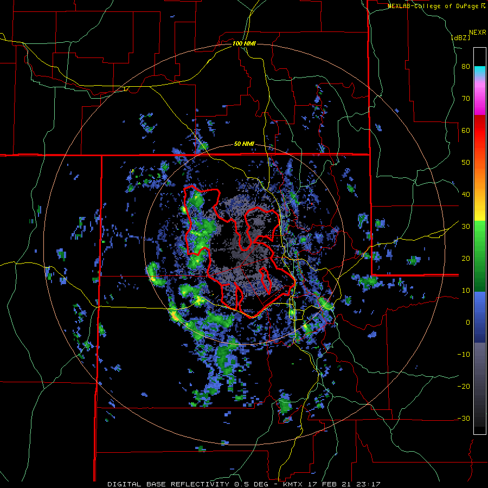Click the -10 value on the dBZ scale
This screenshot has width=488, height=488.
(x=464, y=354)
